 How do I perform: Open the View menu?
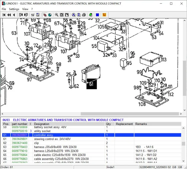[x=25, y=9]
